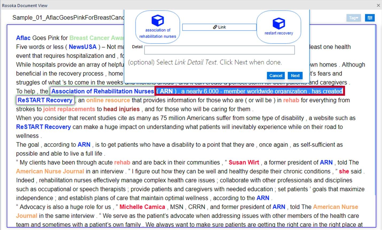This screenshot has width=382, height=230.
Task: Click the Michelle Camica person entity
Action: pos(142,207)
